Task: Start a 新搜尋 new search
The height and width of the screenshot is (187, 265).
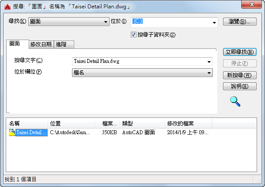Action: pos(240,75)
